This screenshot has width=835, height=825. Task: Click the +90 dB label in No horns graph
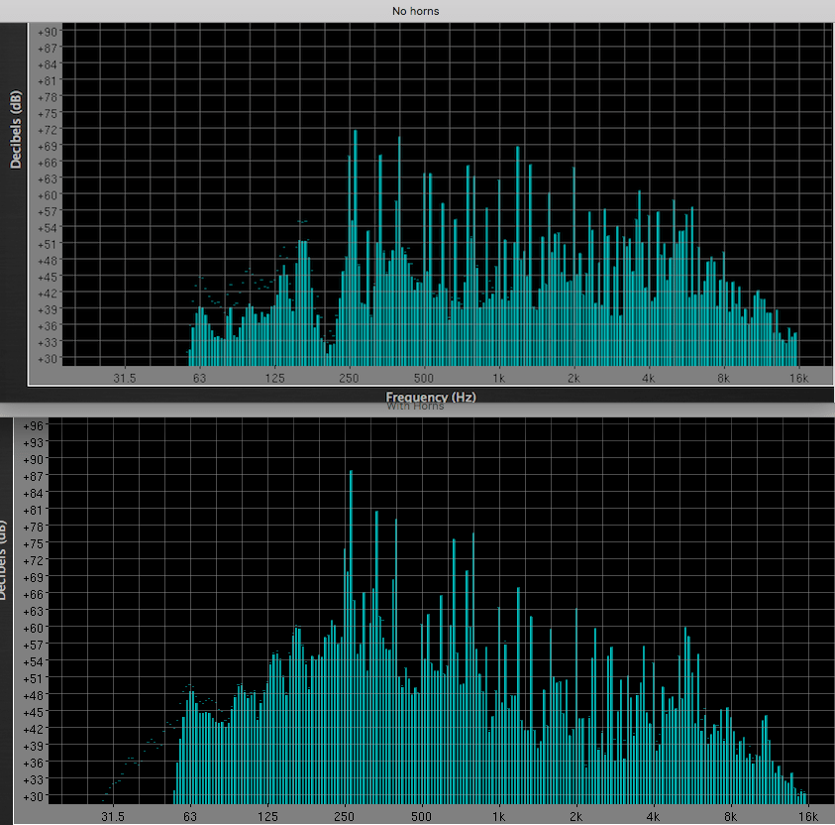click(47, 32)
